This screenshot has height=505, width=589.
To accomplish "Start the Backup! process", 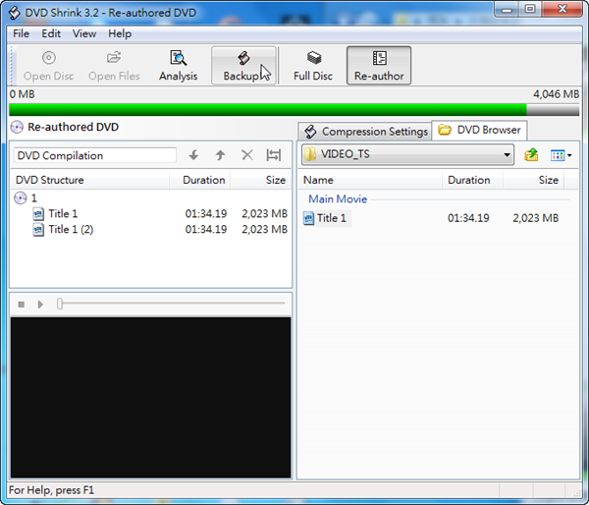I will (244, 66).
